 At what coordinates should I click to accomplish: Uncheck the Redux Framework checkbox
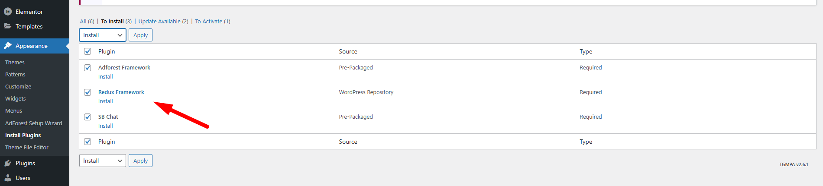click(x=87, y=92)
